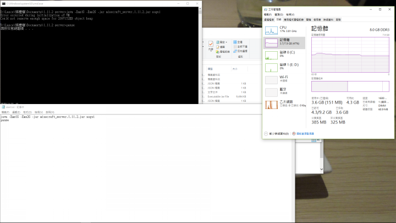Screen dimensions: 396x223
Task: Open Task Manager View (檢視) menu
Action: point(290,15)
